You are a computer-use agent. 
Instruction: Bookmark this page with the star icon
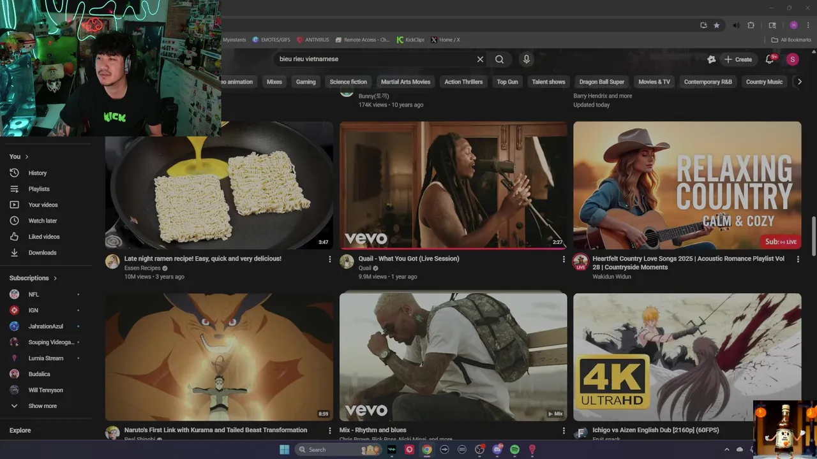tap(717, 25)
